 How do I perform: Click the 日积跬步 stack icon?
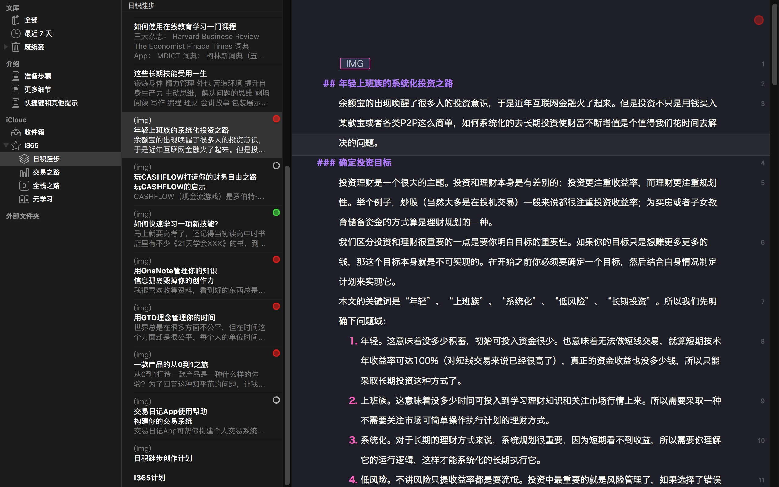[24, 159]
